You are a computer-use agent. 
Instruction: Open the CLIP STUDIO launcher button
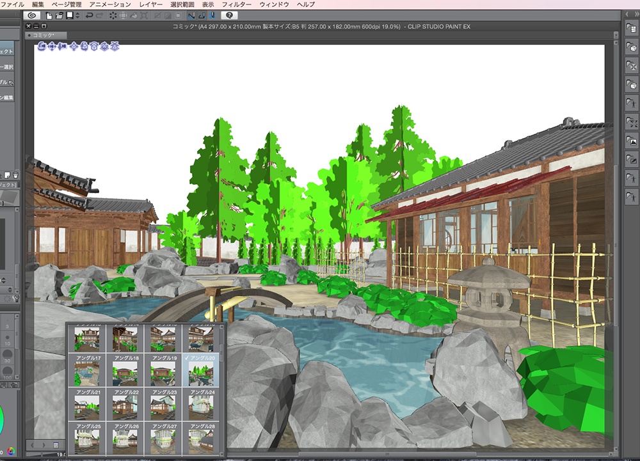point(32,15)
